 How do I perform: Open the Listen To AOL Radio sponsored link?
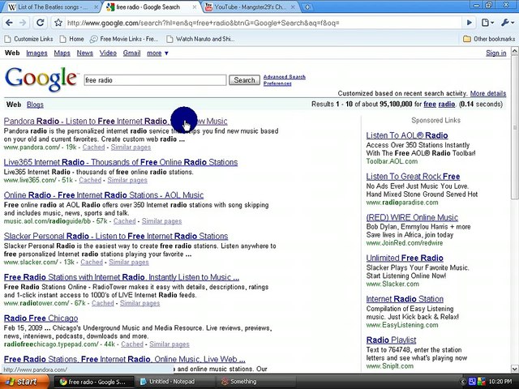pos(407,135)
